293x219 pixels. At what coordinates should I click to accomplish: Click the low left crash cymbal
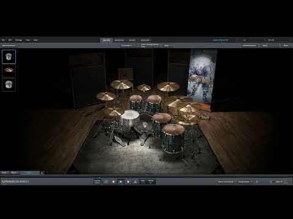pos(106,96)
